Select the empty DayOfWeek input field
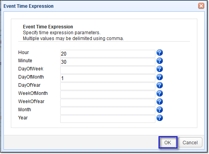Viewport: 209px width, 154px height. click(108, 70)
